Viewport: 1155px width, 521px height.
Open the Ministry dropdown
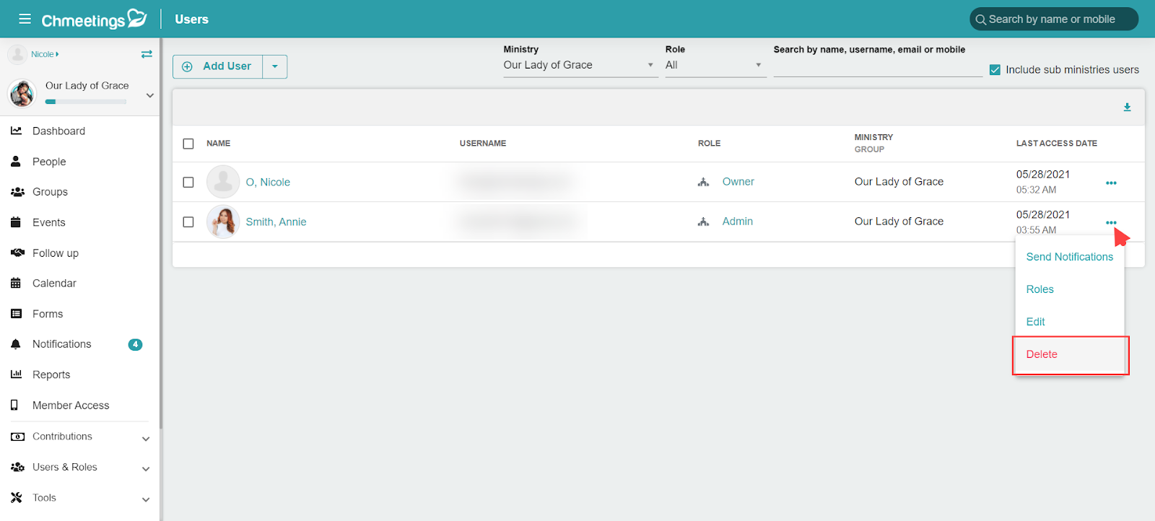point(580,65)
